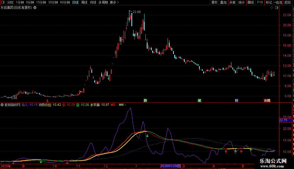Image resolution: width=294 pixels, height=169 pixels.
Task: Switch to the 15分钟 chart
Action: 41,2
